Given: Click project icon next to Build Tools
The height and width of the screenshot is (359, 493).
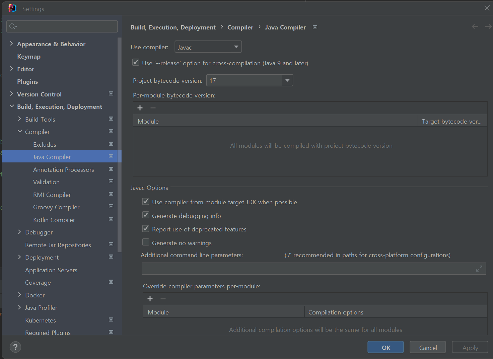Looking at the screenshot, I should (x=111, y=119).
